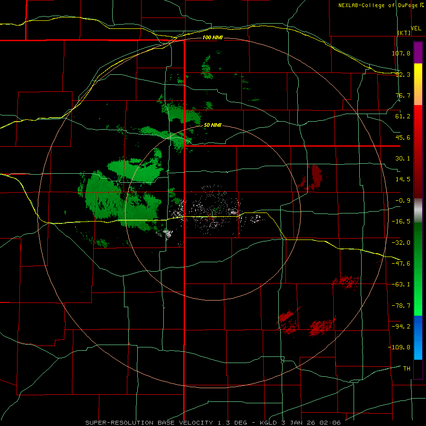
Task: Select the -32.0 scale label
Action: pyautogui.click(x=401, y=243)
